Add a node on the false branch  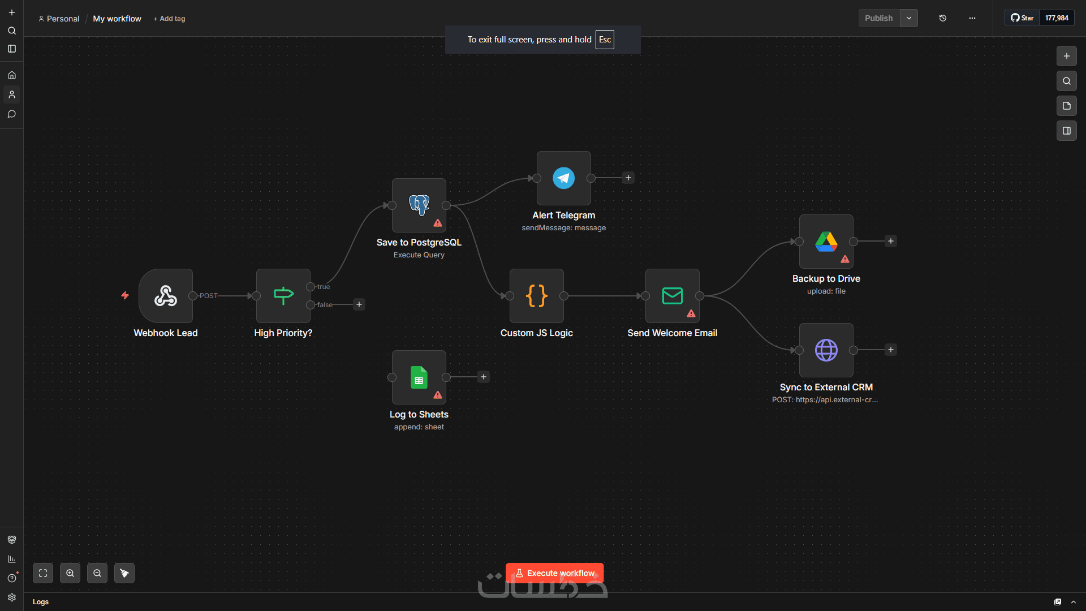[359, 305]
